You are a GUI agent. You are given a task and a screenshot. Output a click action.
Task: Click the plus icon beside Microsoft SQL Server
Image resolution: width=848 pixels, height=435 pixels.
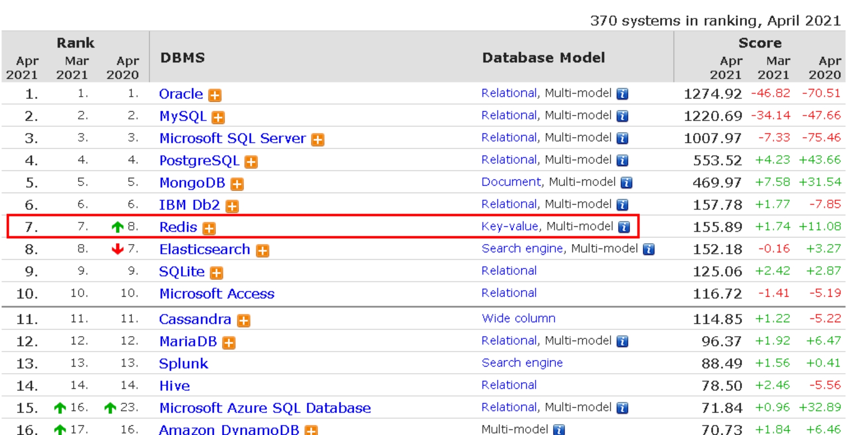(x=318, y=140)
